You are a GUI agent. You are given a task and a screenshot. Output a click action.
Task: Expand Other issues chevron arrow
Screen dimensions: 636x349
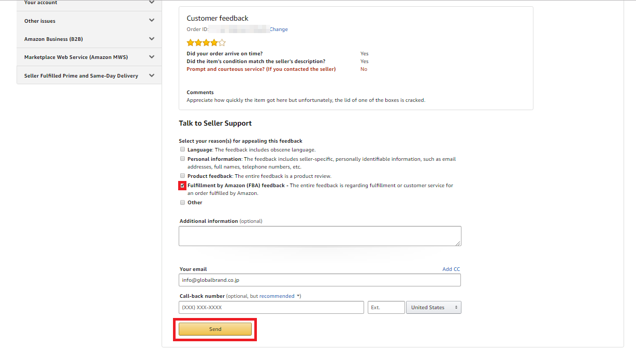pyautogui.click(x=151, y=21)
